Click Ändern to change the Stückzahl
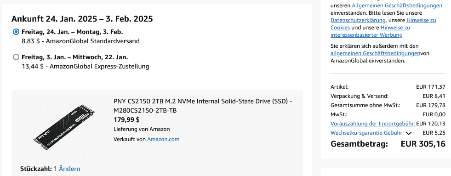This screenshot has width=451, height=176. pos(69,169)
